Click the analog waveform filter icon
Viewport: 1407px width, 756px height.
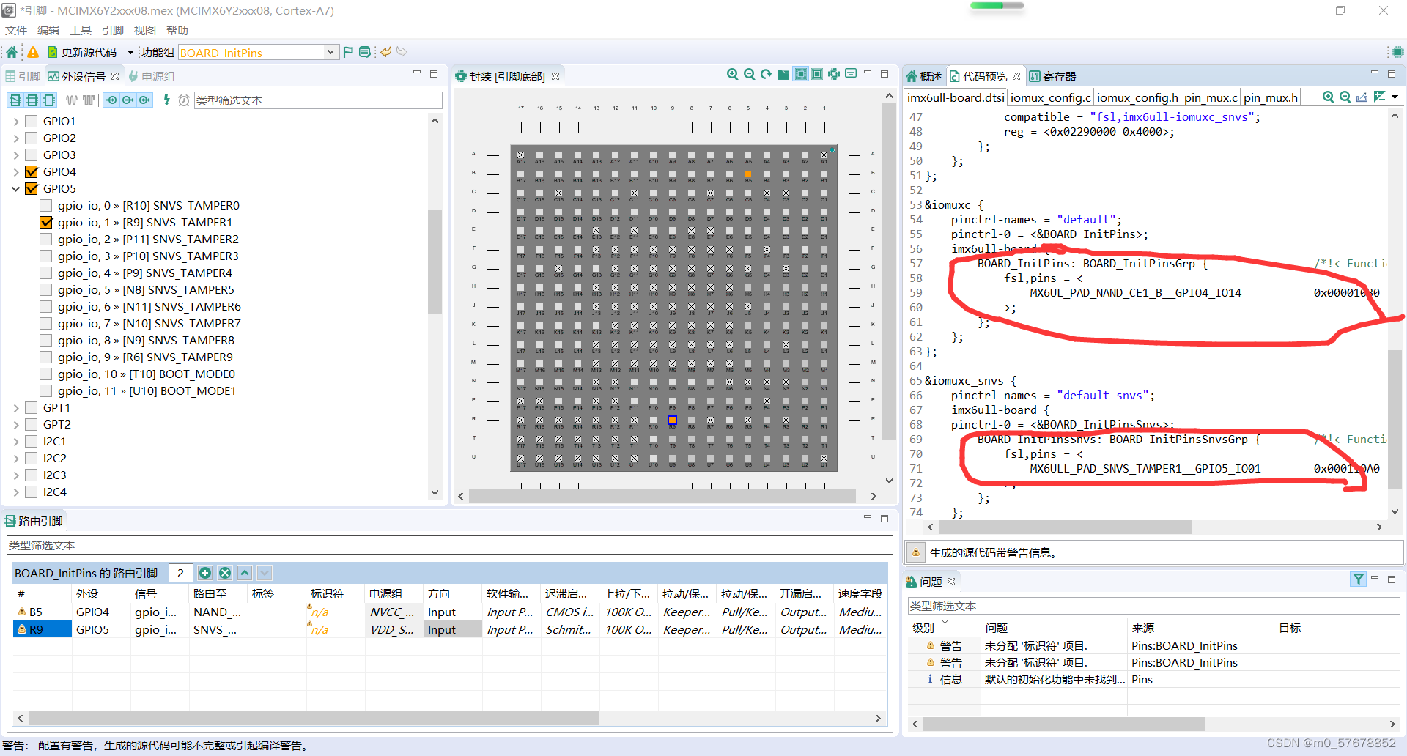71,100
